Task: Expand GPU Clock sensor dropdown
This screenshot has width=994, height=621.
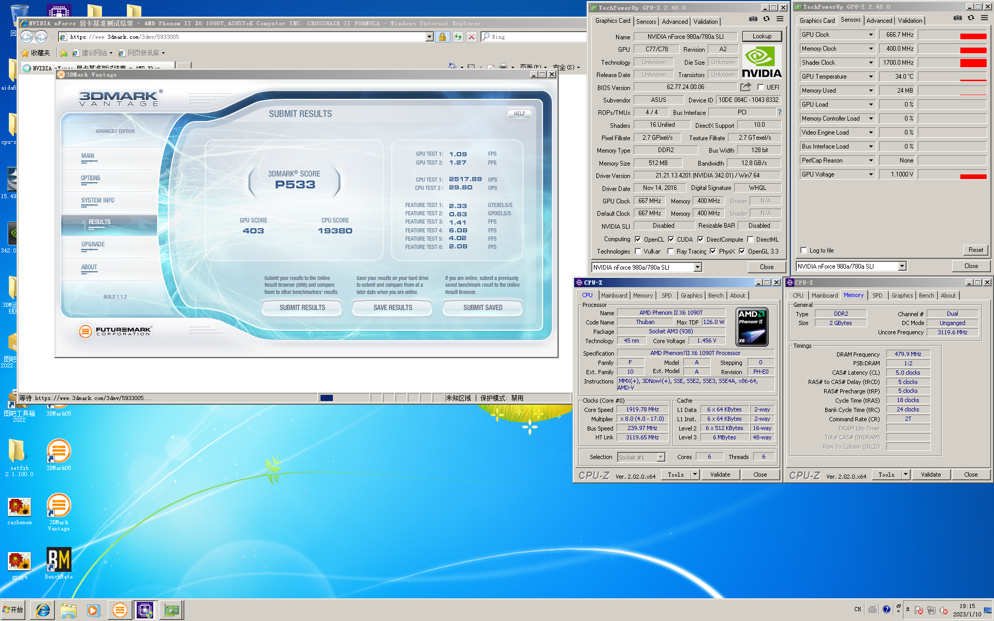Action: (x=871, y=35)
